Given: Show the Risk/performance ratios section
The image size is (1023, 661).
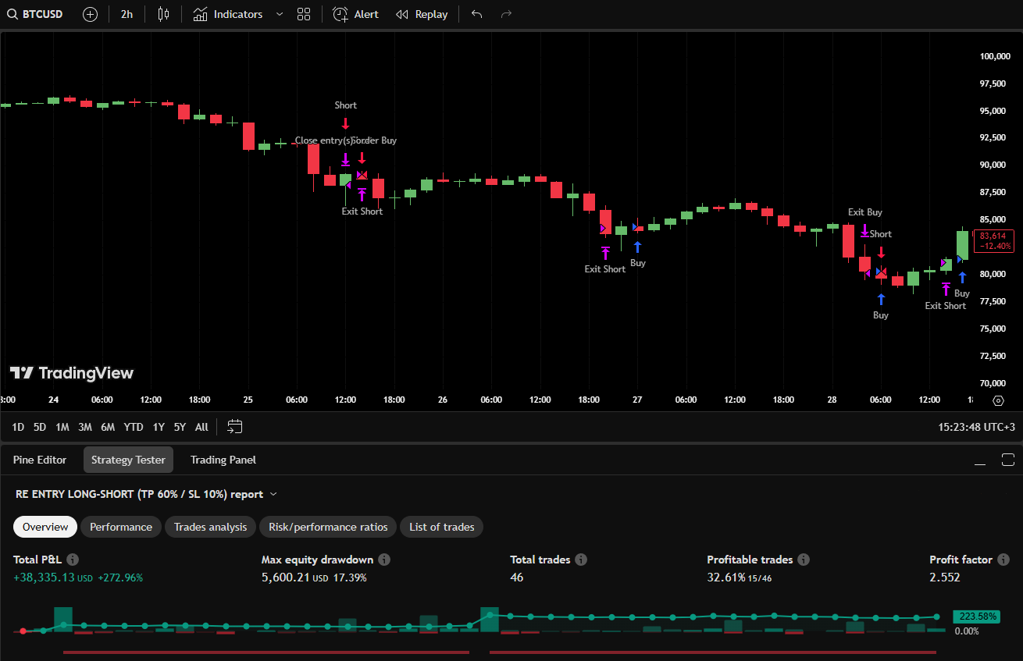Looking at the screenshot, I should click(x=328, y=527).
